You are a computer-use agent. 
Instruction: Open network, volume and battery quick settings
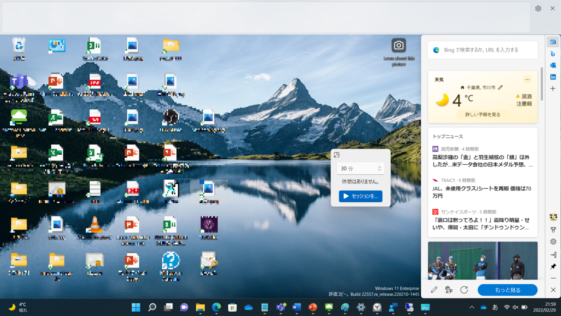coord(516,307)
